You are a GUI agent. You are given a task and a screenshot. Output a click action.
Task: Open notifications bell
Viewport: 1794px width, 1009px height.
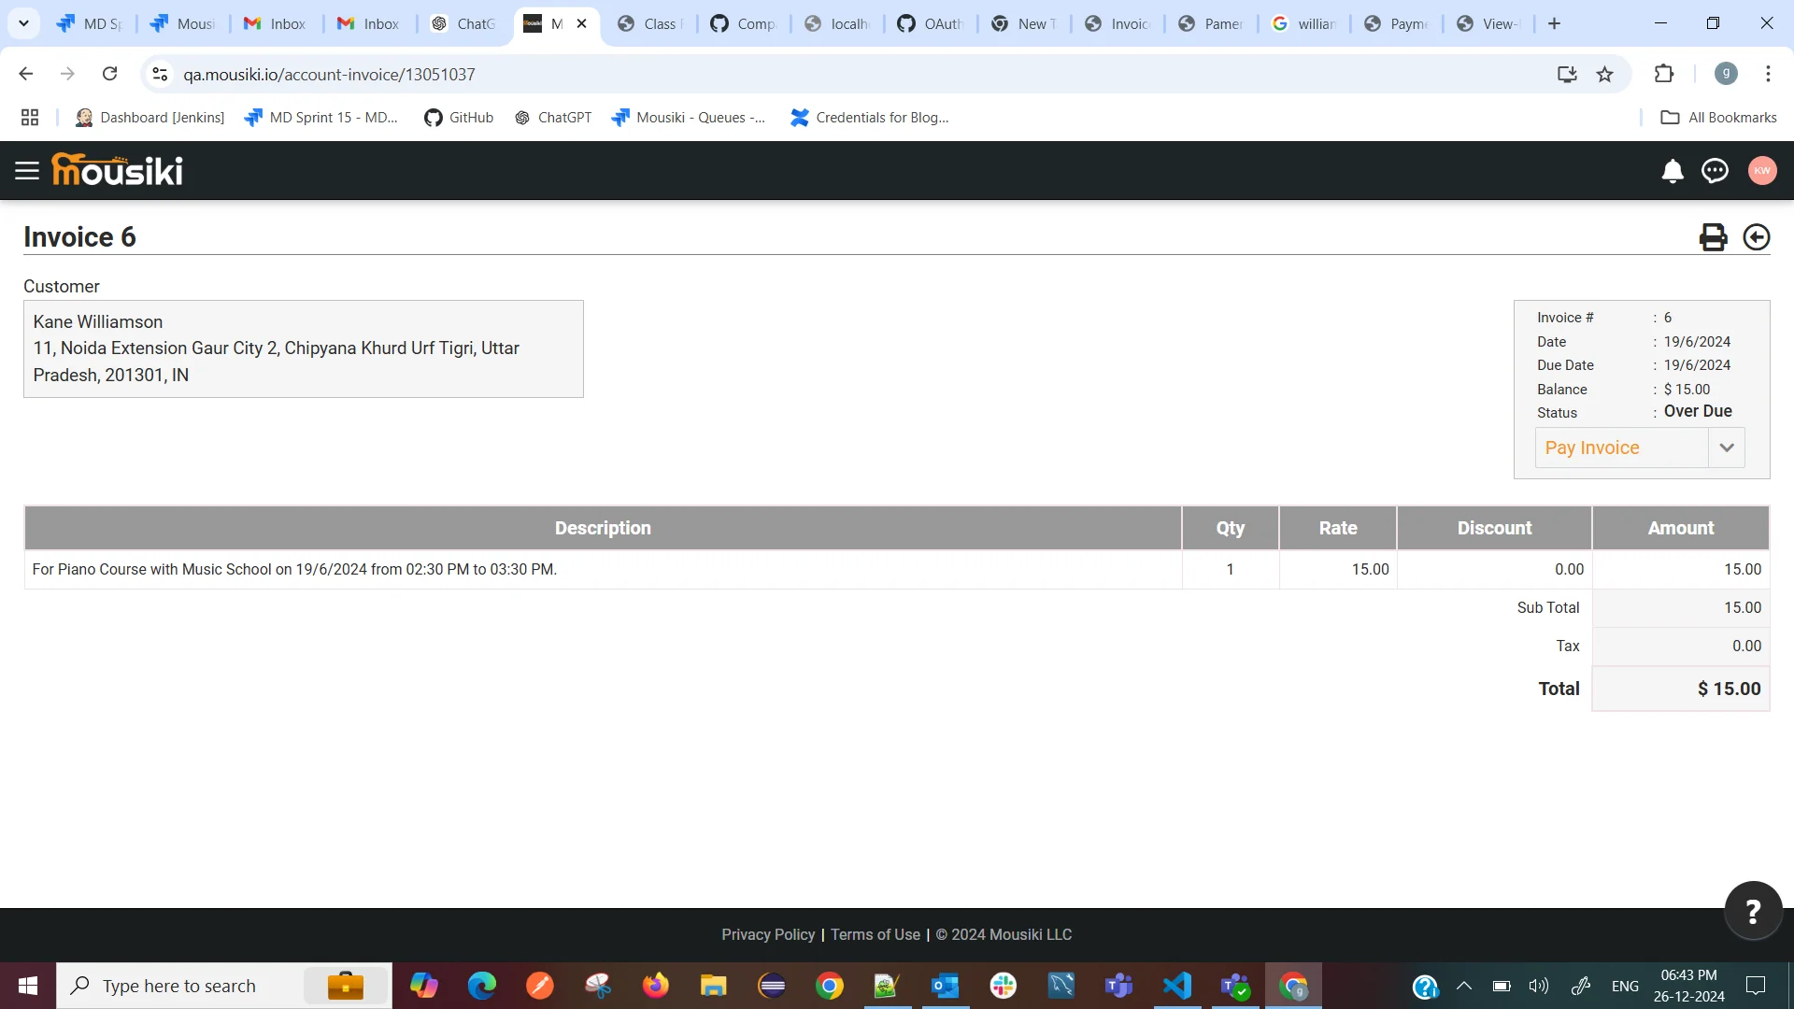point(1673,171)
